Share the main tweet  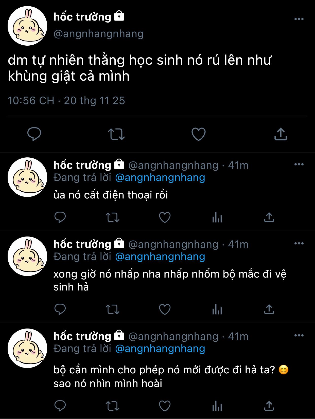point(281,134)
